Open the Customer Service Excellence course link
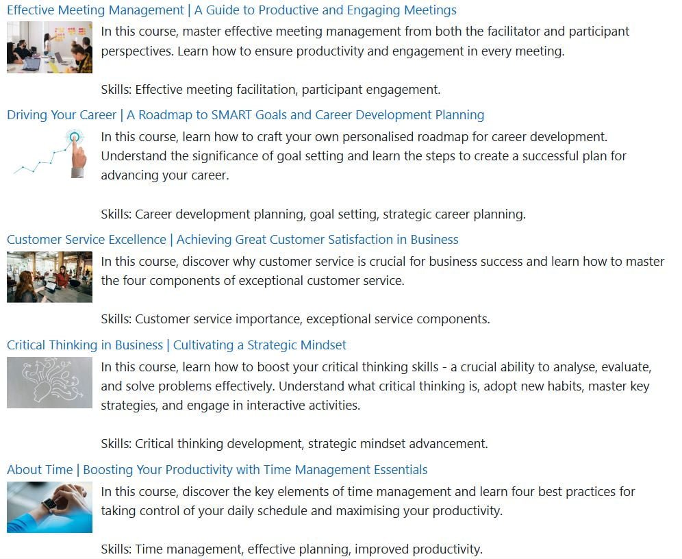 pyautogui.click(x=232, y=240)
